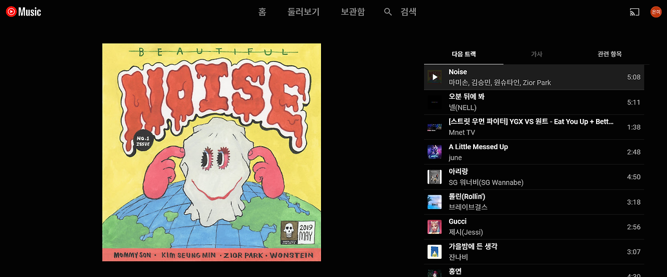The height and width of the screenshot is (277, 667).
Task: Select the A Little Messed Up thumbnail
Action: coord(435,152)
